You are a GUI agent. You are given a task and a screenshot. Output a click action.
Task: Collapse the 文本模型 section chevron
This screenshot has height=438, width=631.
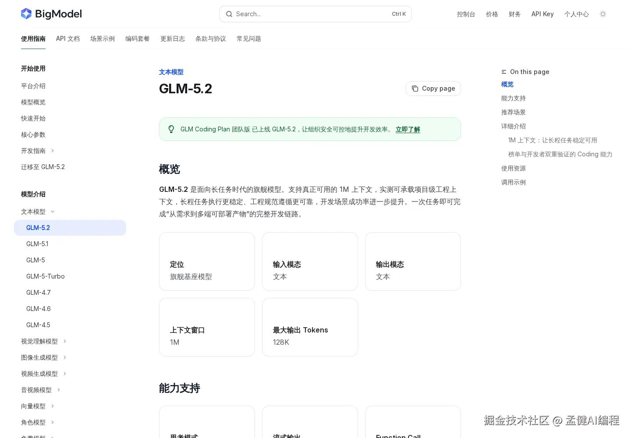point(53,212)
